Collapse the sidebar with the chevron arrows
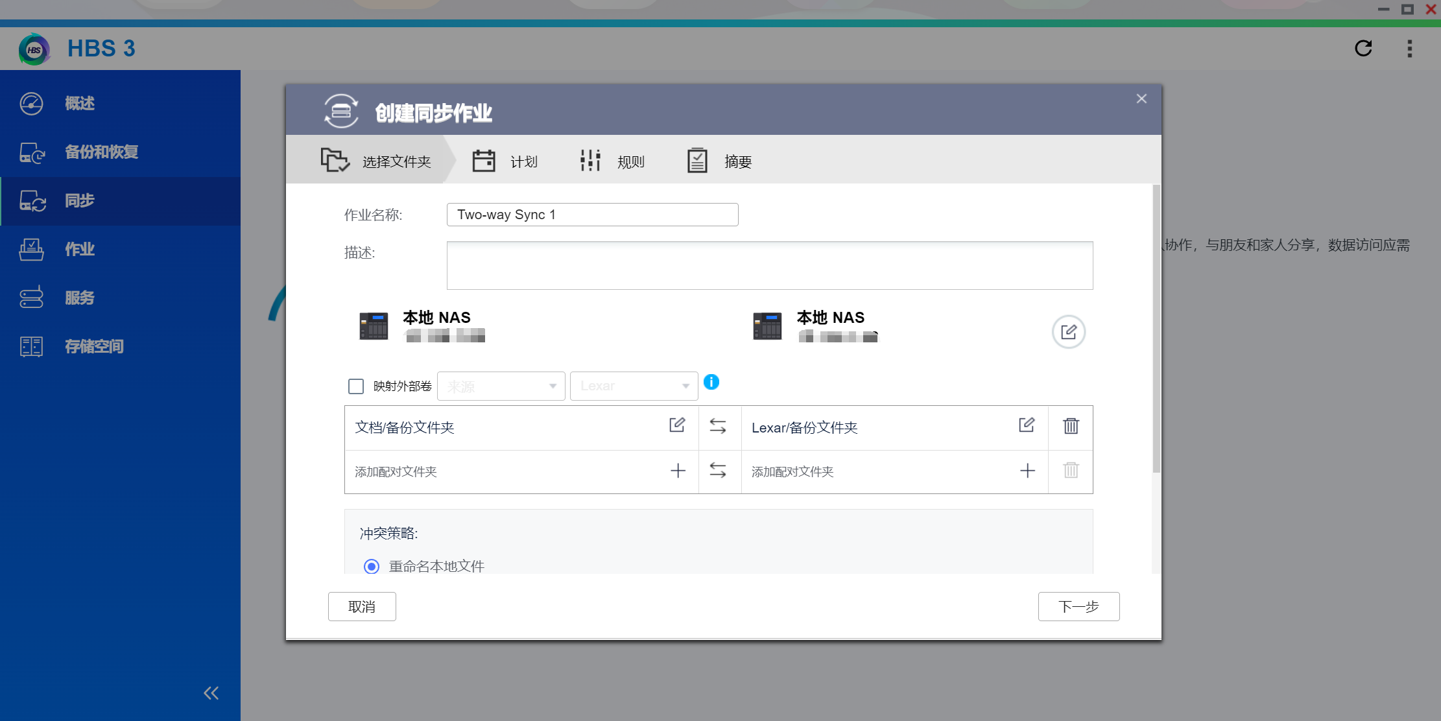 click(x=210, y=692)
